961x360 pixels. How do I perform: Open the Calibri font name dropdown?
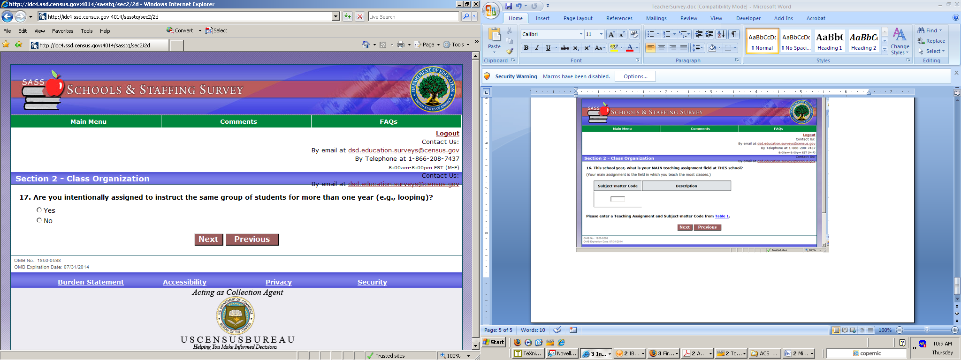tap(581, 34)
